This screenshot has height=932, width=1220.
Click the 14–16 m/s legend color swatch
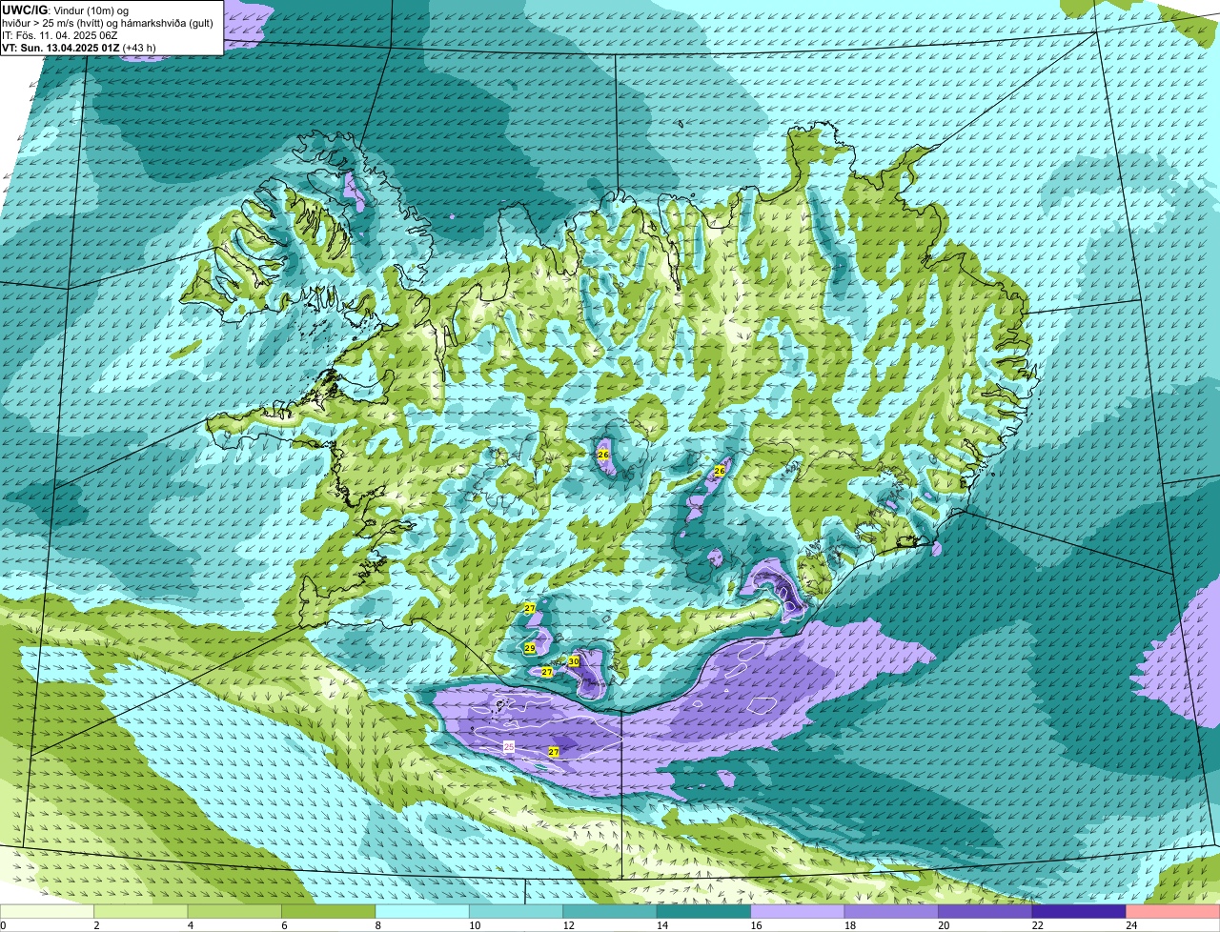704,912
